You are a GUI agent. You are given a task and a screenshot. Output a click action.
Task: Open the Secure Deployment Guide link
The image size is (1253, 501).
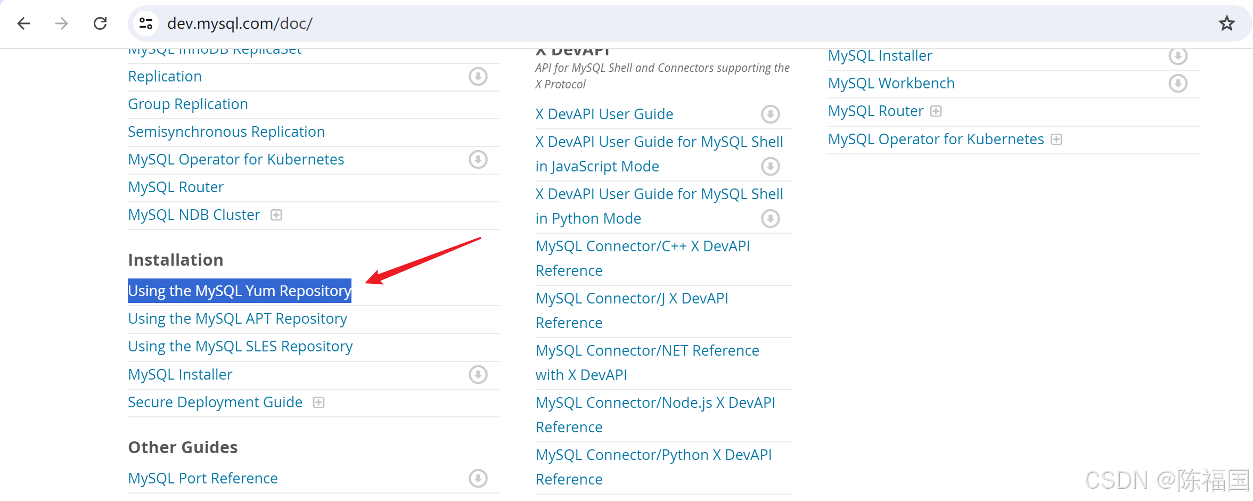click(x=215, y=402)
